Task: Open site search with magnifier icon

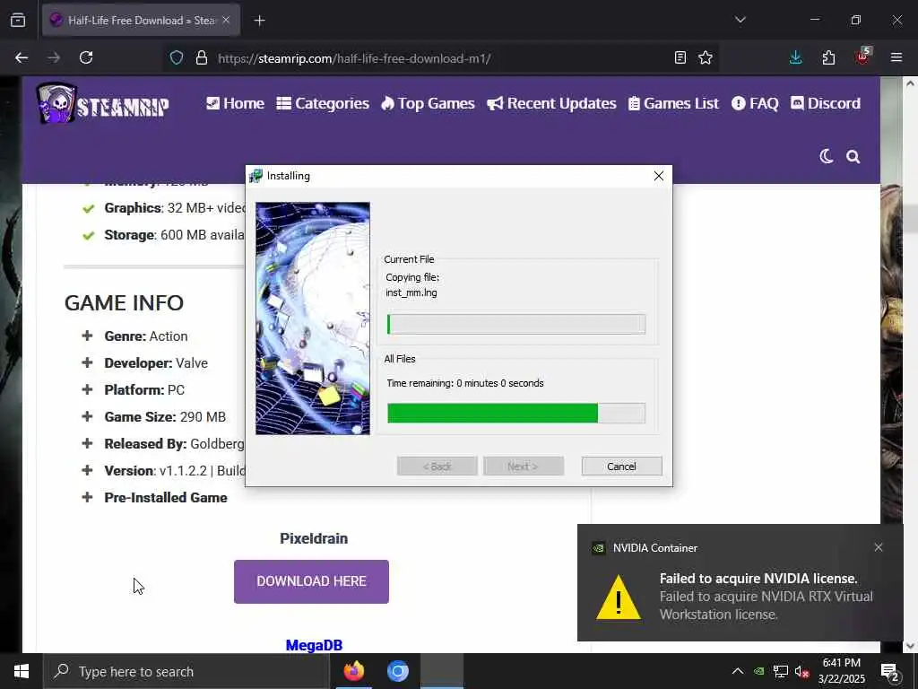Action: pos(853,156)
